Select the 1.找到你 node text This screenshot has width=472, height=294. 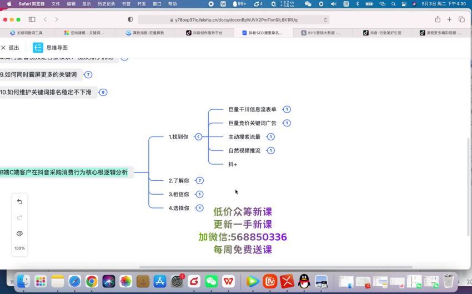click(178, 137)
